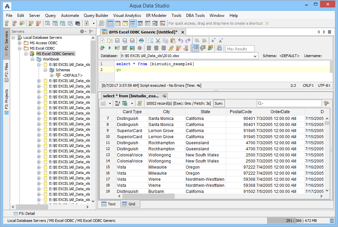Expand the MS Access ODBC tree node
338x227 pixels.
(20, 43)
